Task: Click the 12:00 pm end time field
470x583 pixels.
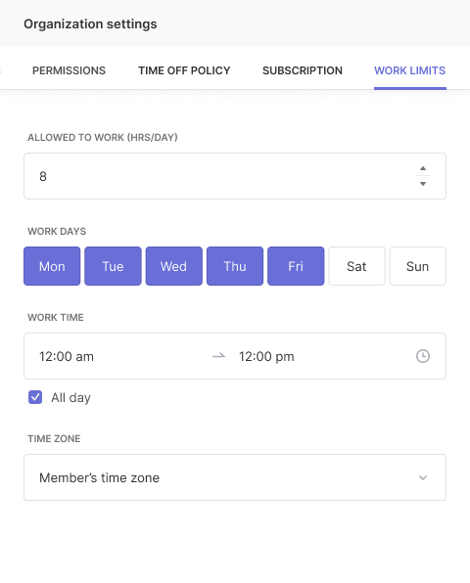Action: pyautogui.click(x=266, y=357)
